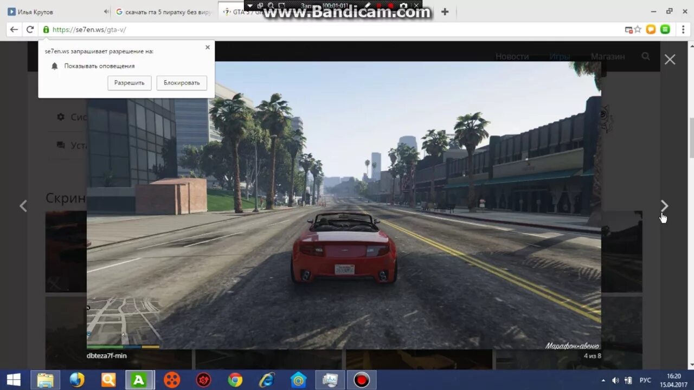Open Магазин in site navigation
694x390 pixels.
[x=608, y=56]
